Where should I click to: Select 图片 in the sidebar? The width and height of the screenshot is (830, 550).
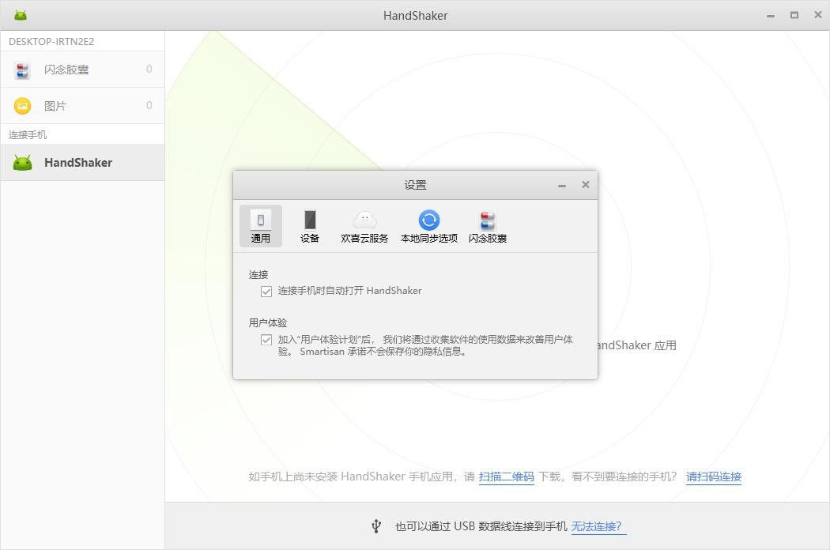pos(82,106)
